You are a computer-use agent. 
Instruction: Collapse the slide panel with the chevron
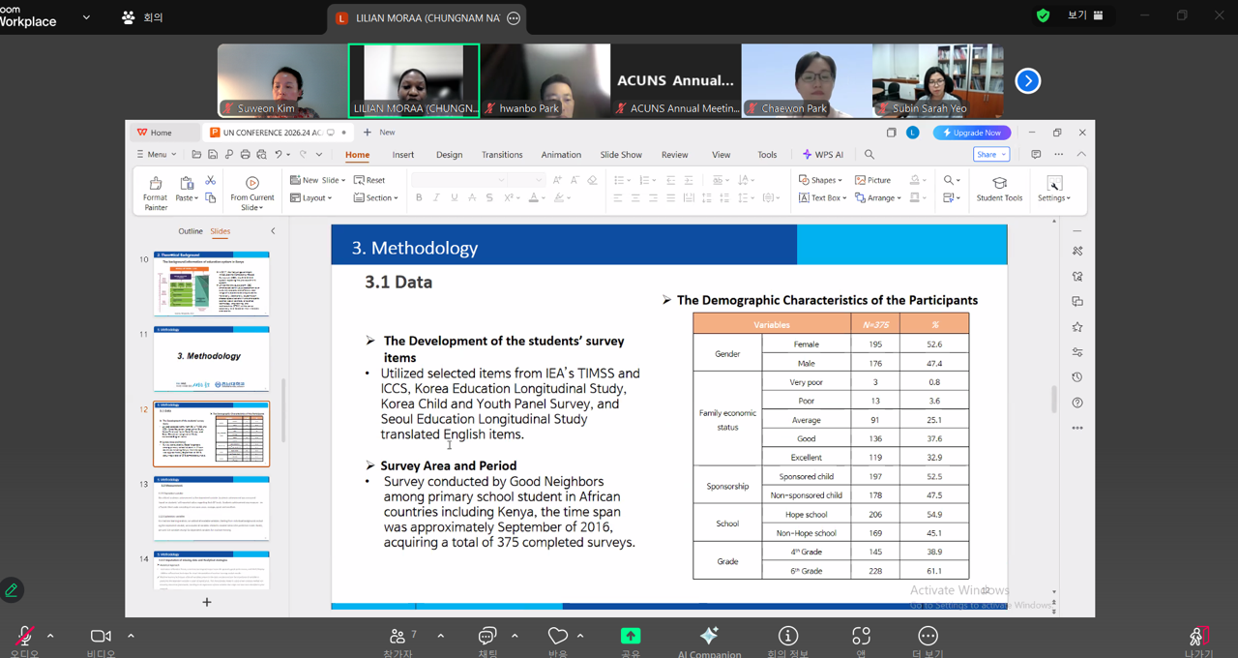pos(273,231)
